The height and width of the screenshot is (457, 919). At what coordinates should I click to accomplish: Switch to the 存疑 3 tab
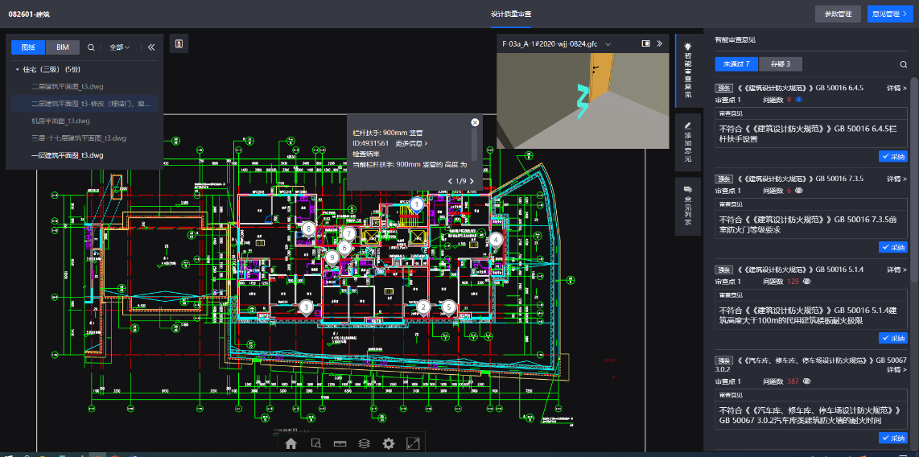[780, 64]
